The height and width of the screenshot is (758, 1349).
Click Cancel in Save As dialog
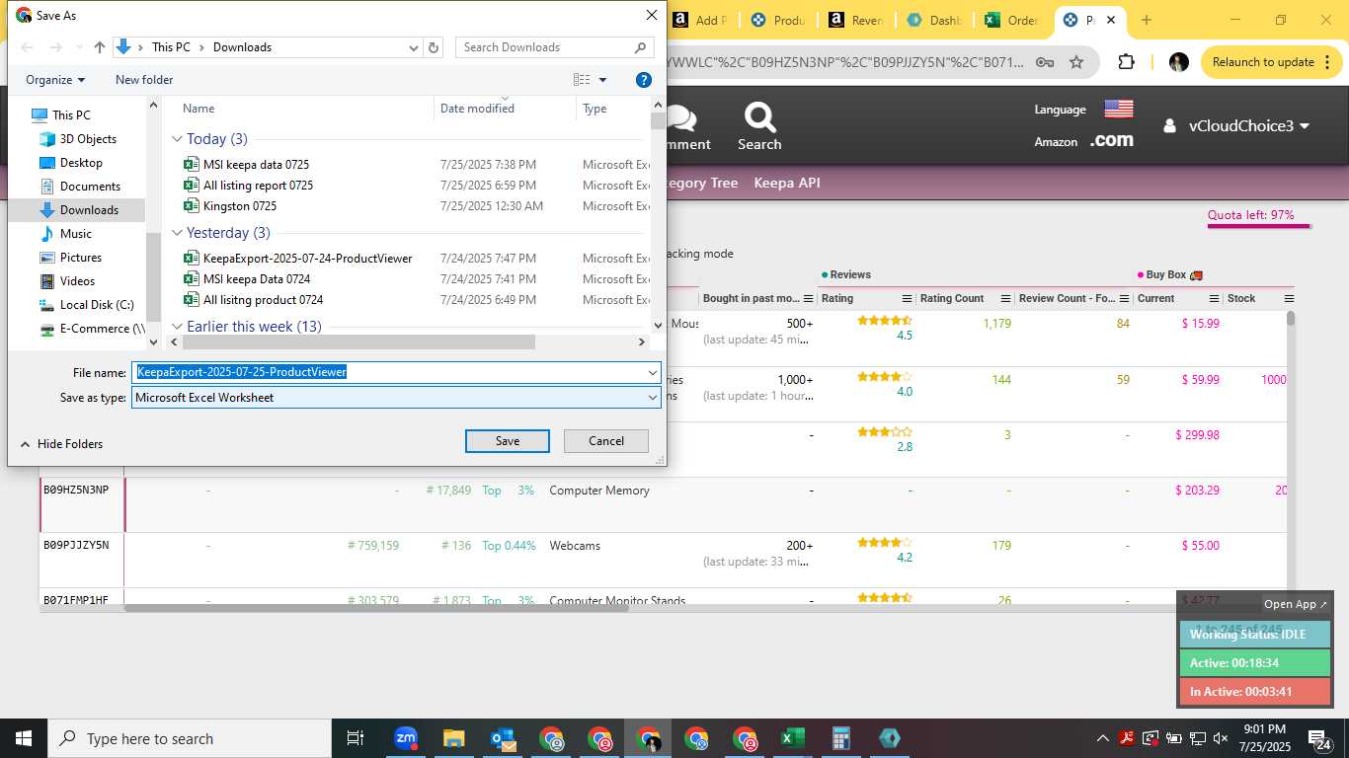pyautogui.click(x=606, y=441)
